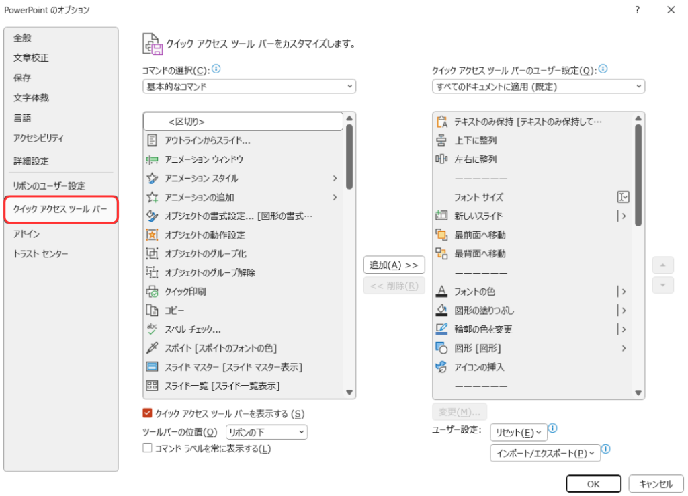Open the 言語 options category
Viewport: 688px width, 496px height.
61,118
